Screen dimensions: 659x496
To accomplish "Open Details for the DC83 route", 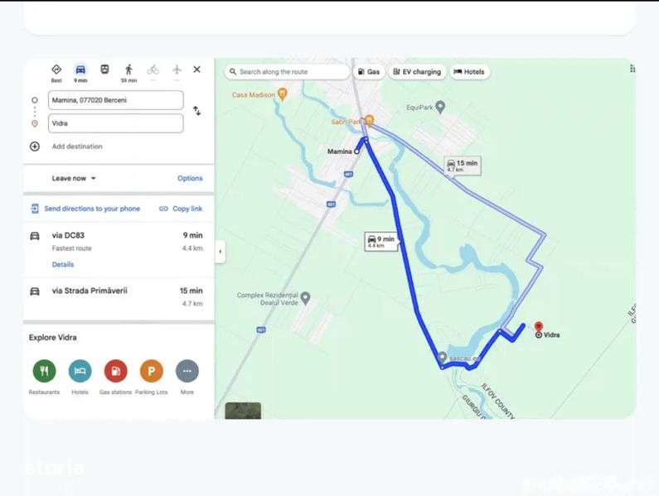I will [x=63, y=264].
